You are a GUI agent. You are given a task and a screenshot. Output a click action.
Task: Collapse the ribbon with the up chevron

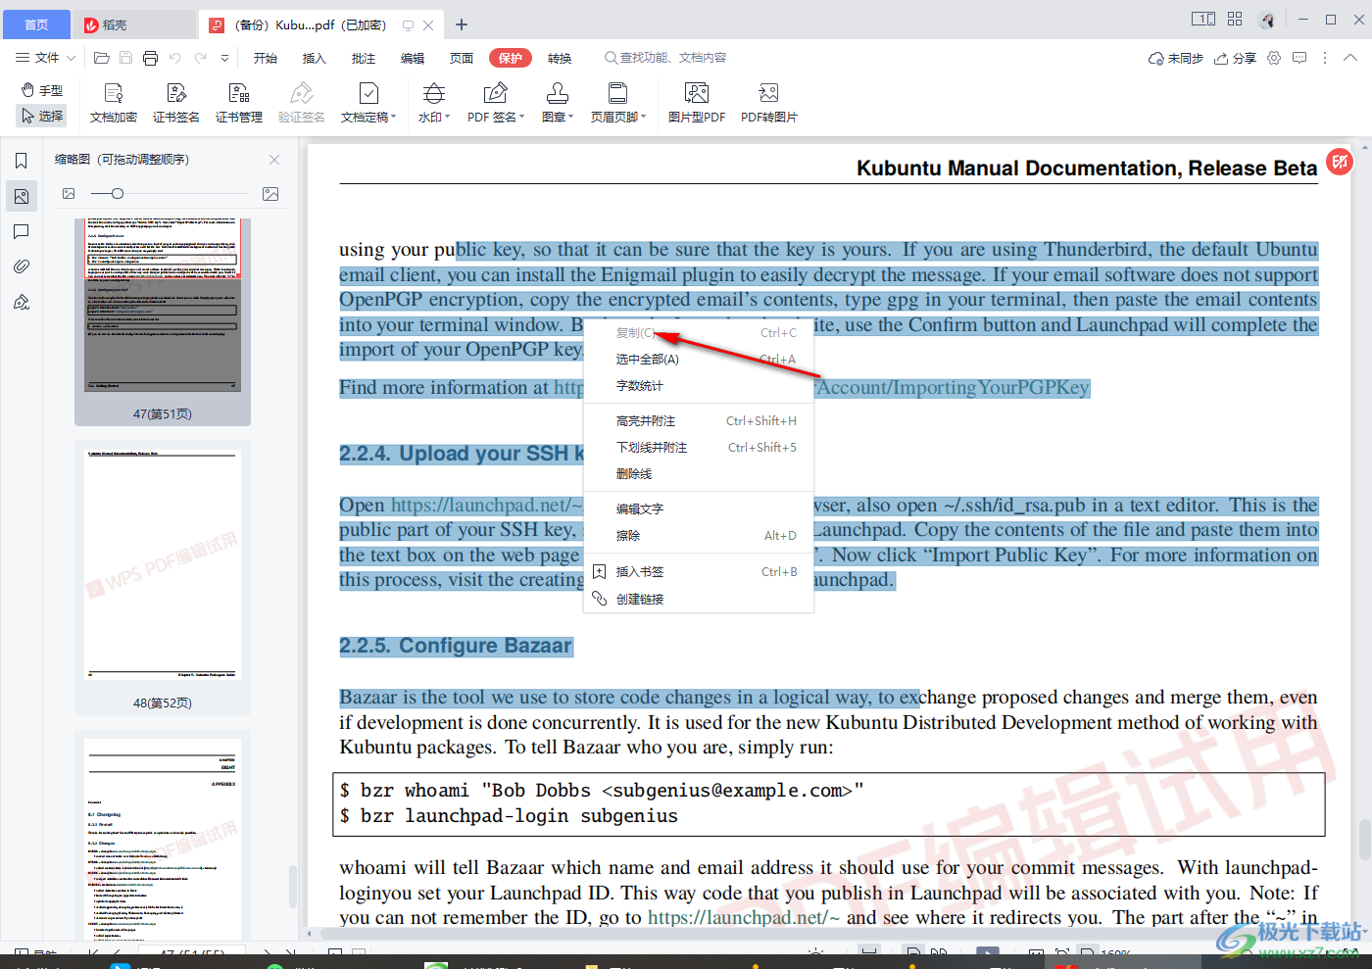coord(1350,58)
